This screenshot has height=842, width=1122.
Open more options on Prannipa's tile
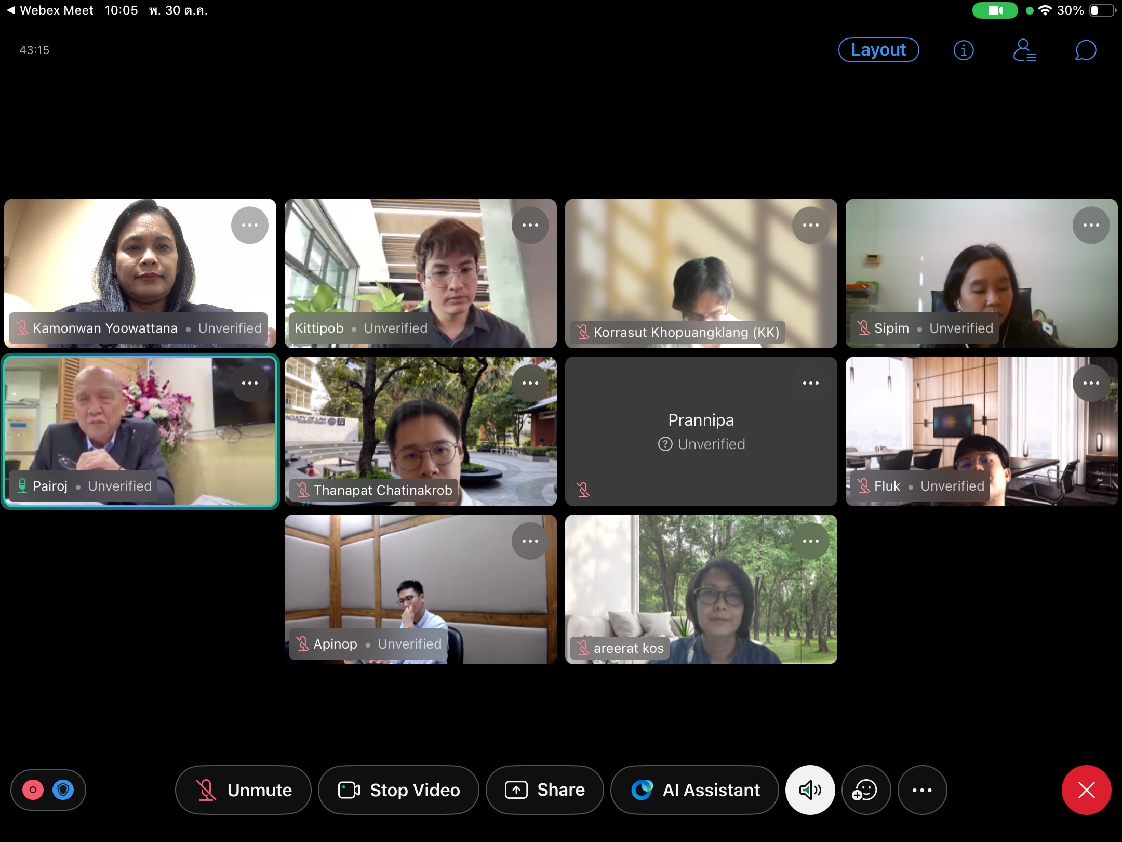click(810, 383)
